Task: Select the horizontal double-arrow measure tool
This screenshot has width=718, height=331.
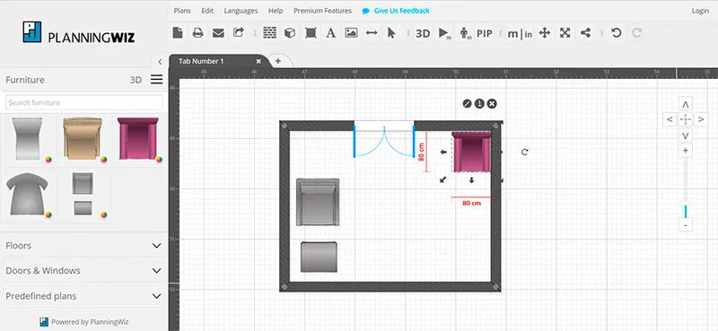Action: [372, 33]
